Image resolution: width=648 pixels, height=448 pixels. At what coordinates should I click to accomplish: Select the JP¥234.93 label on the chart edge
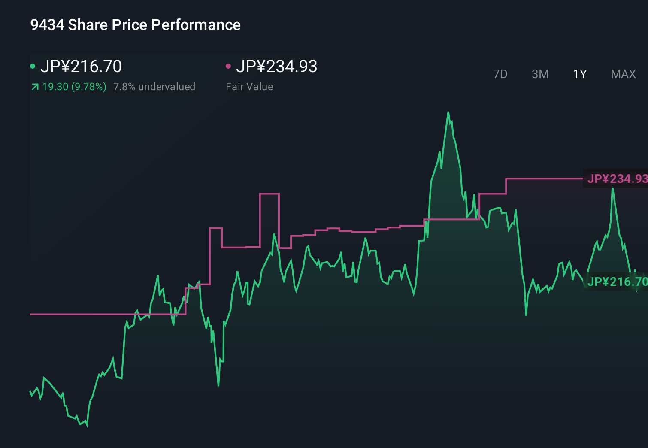618,179
